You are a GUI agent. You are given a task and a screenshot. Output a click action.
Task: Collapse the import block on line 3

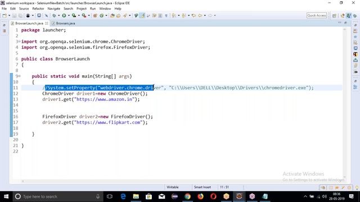coord(20,42)
